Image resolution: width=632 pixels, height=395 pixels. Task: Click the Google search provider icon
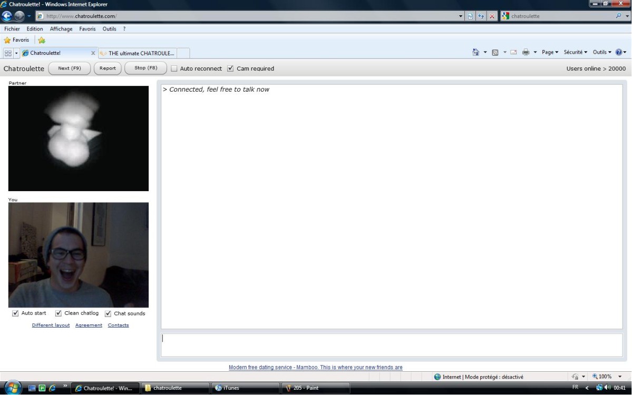tap(505, 16)
